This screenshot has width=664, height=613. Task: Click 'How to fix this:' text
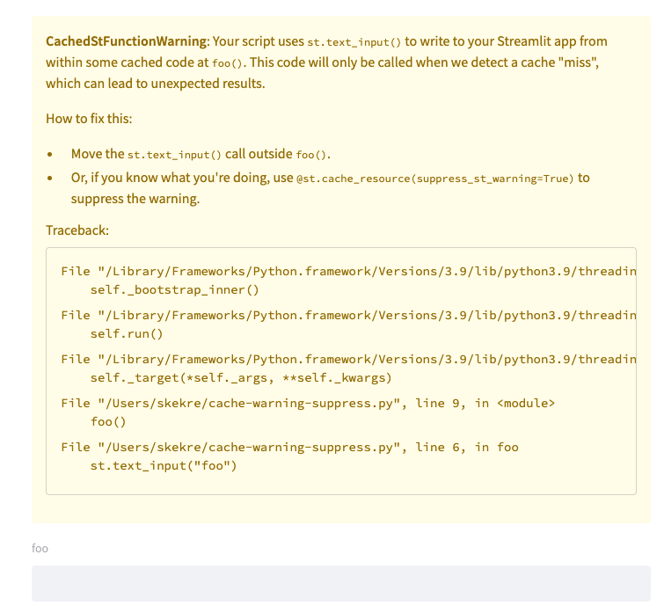point(89,119)
